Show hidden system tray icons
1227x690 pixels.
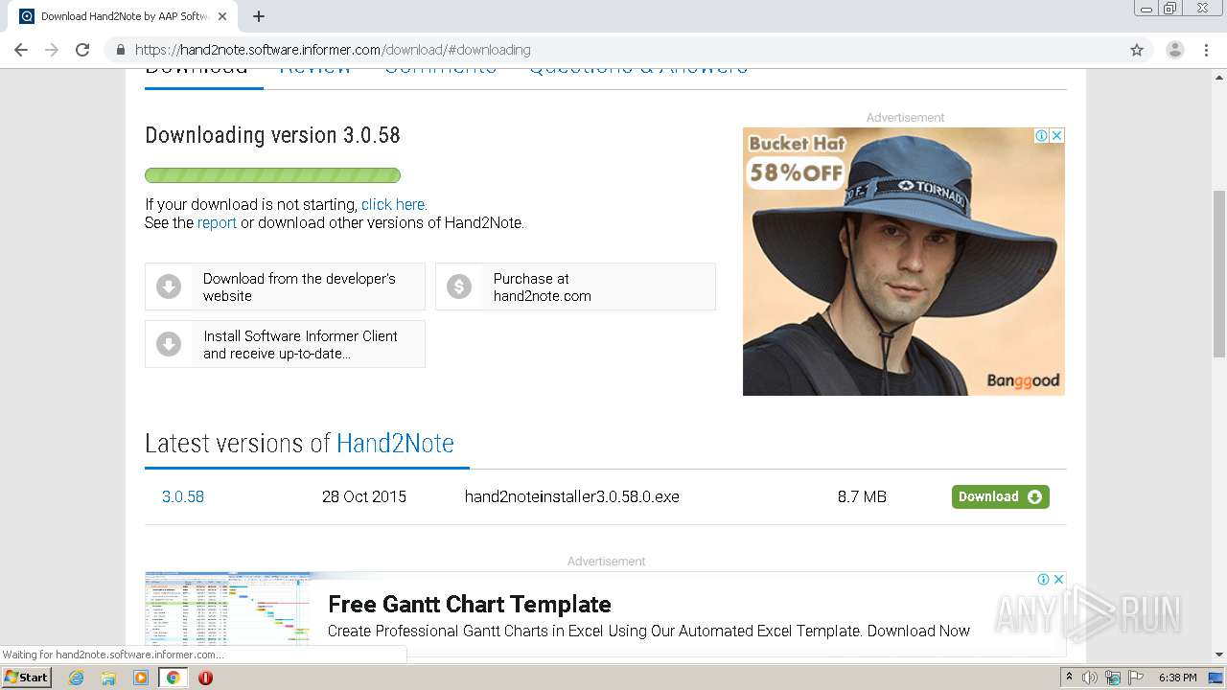[1070, 678]
